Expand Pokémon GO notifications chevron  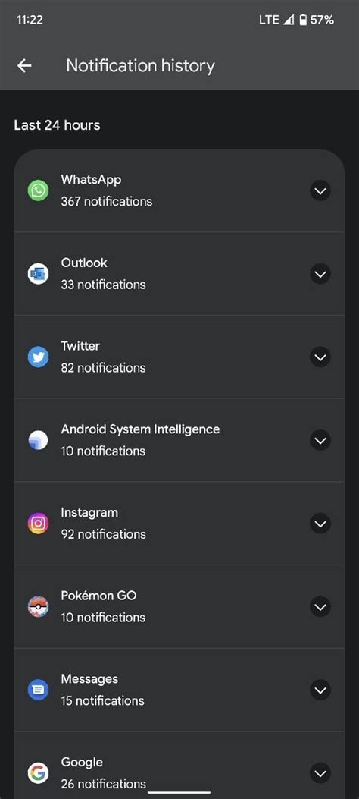[x=320, y=607]
